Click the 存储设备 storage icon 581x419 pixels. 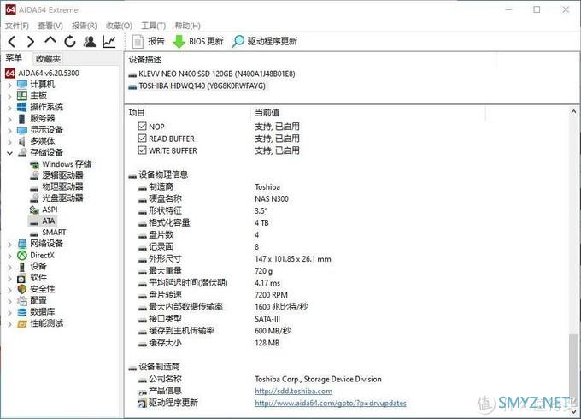(22, 152)
